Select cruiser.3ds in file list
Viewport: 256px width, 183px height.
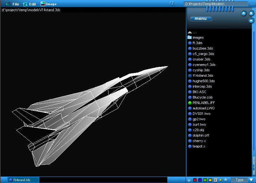click(199, 59)
